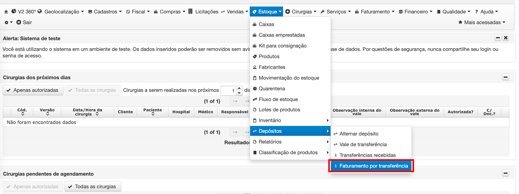The width and height of the screenshot is (519, 194).
Task: Collapse the Estoque menu
Action: click(267, 12)
